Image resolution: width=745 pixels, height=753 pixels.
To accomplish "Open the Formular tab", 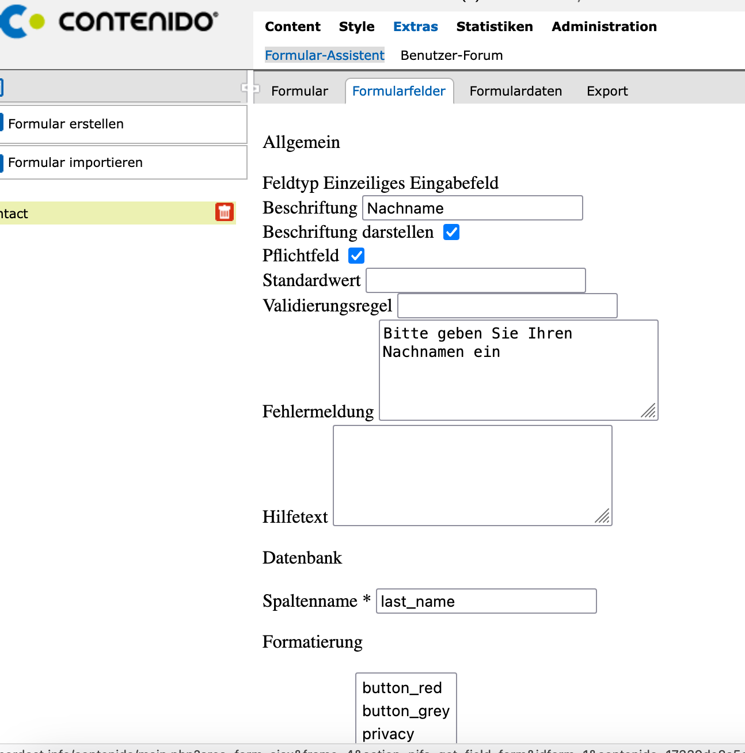I will tap(299, 91).
